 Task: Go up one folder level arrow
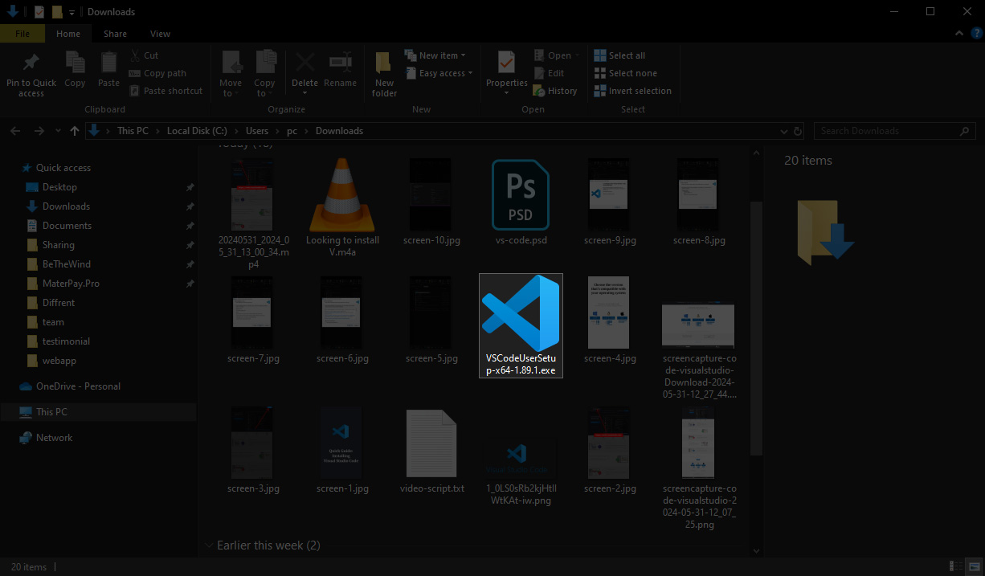pos(75,131)
